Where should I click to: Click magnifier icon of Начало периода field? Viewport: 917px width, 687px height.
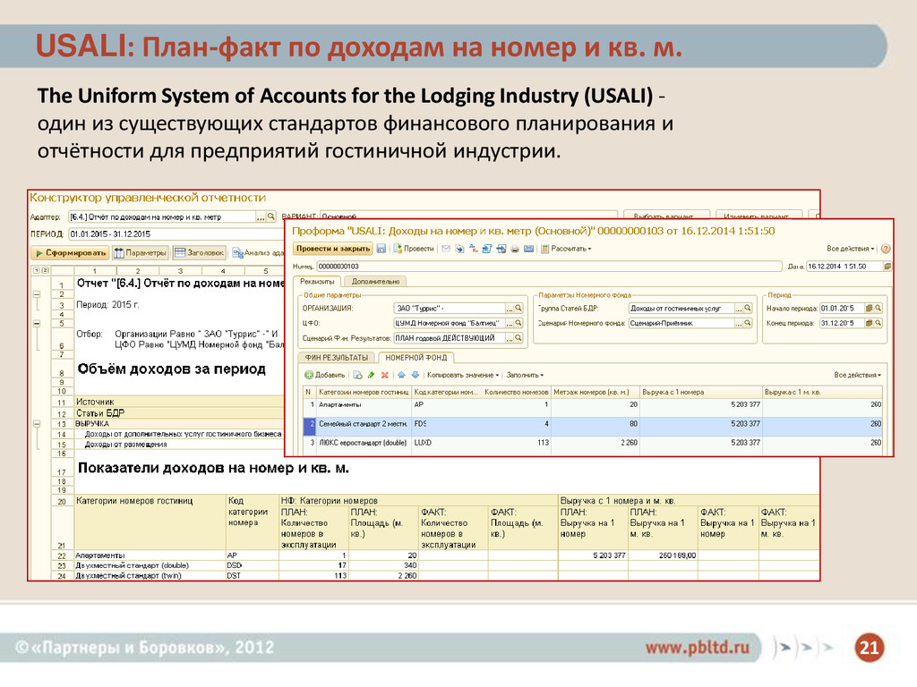(x=878, y=308)
